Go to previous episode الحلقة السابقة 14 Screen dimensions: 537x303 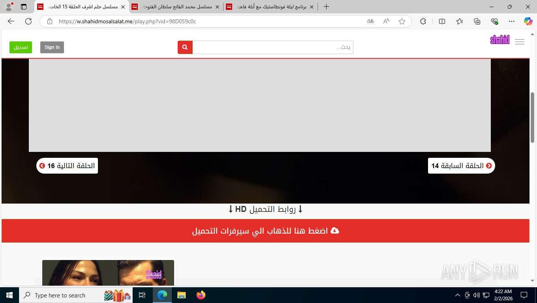click(x=461, y=166)
